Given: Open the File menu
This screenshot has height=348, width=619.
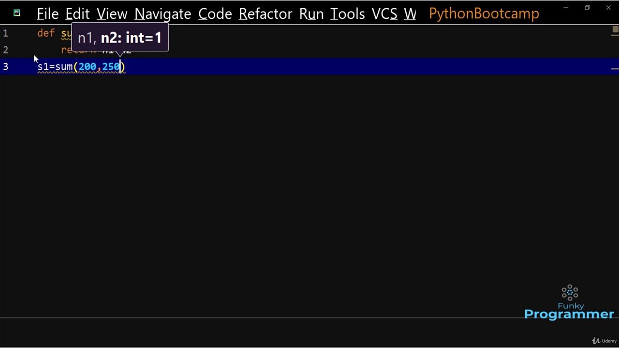Looking at the screenshot, I should point(47,14).
